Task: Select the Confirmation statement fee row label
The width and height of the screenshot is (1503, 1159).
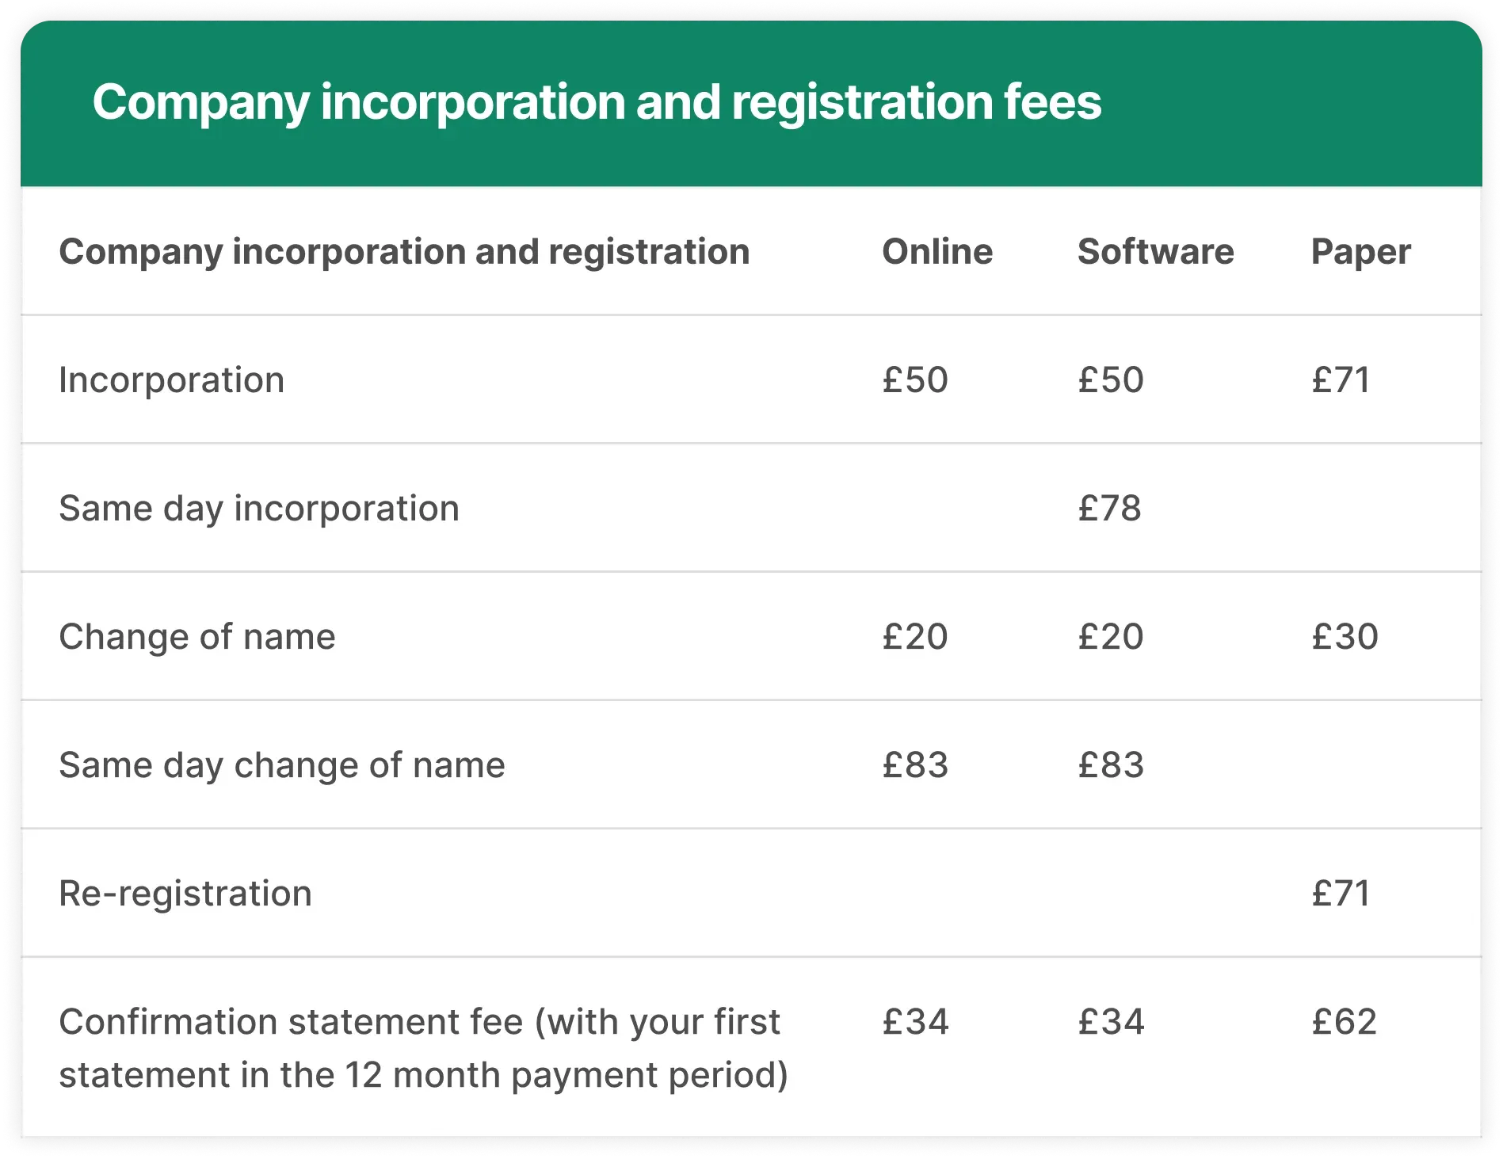Action: (423, 1048)
